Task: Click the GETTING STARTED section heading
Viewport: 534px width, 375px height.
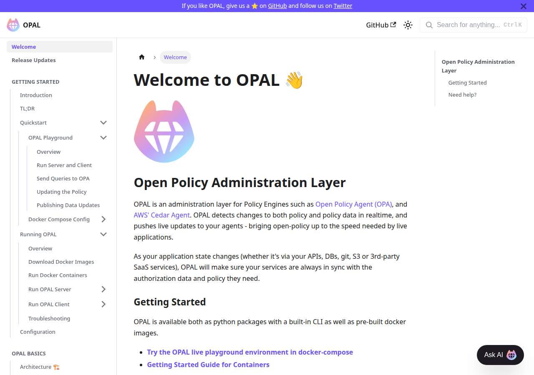Action: [35, 82]
